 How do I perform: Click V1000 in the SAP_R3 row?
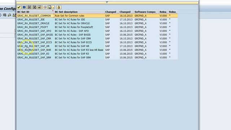(x=163, y=54)
